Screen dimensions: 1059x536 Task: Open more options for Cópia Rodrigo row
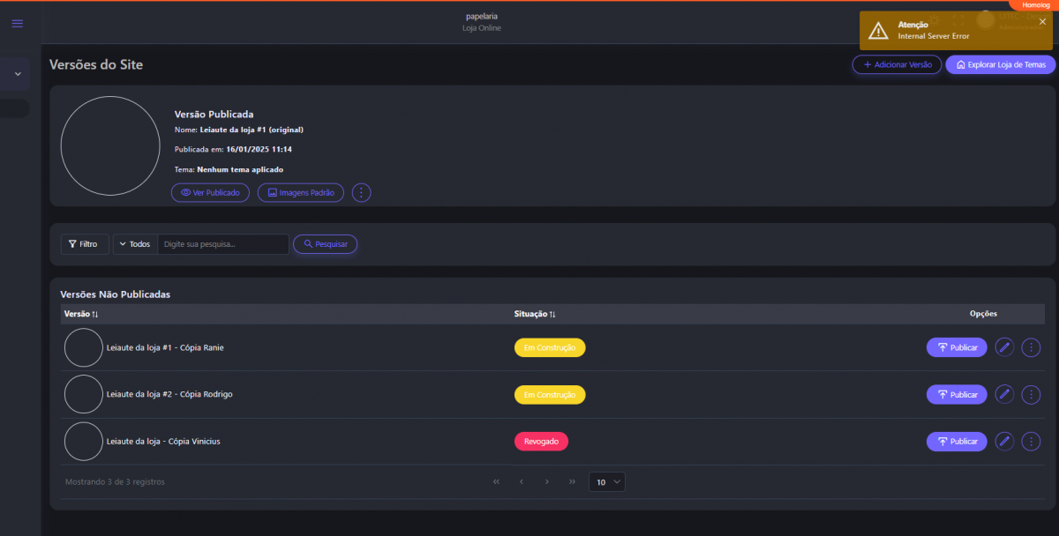point(1031,394)
